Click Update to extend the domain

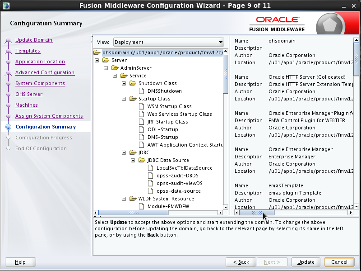coord(306,262)
